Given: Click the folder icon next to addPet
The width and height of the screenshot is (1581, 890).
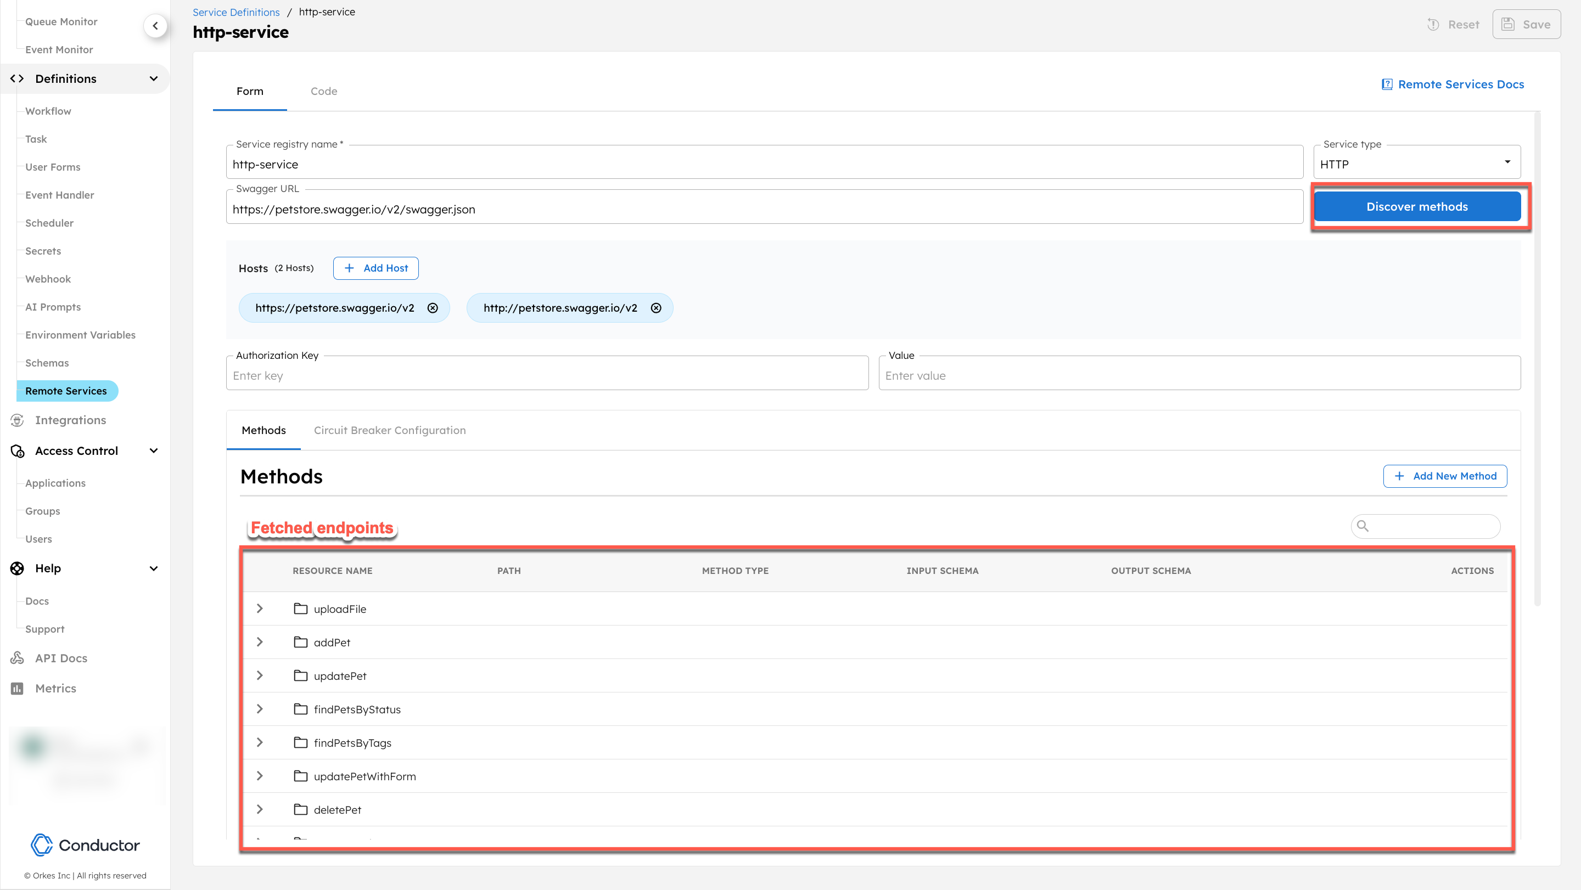Looking at the screenshot, I should click(x=300, y=642).
